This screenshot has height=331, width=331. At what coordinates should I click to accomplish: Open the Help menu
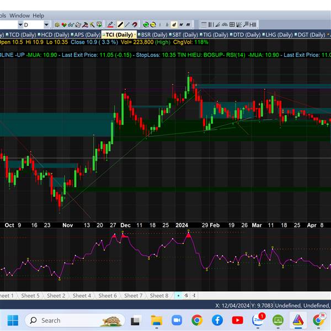pos(38,15)
